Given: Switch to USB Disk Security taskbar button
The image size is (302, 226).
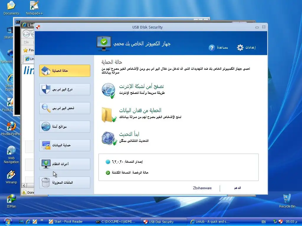Looking at the screenshot, I should 164,222.
